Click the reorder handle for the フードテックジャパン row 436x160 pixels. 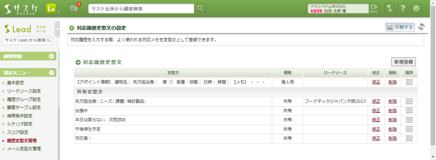click(409, 101)
